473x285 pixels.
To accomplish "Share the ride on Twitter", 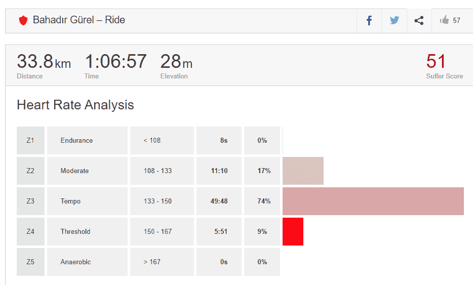I will click(x=394, y=21).
